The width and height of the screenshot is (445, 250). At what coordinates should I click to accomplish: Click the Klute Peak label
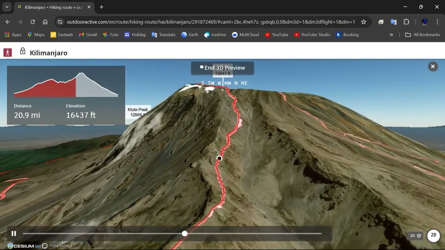pyautogui.click(x=138, y=112)
